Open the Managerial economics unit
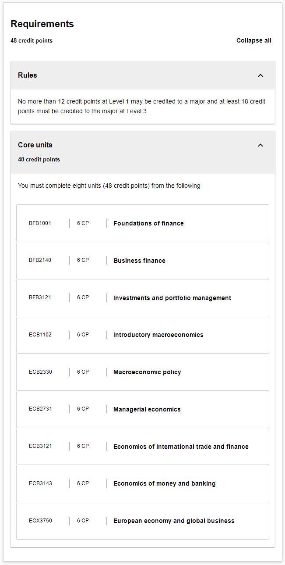The width and height of the screenshot is (285, 565). (143, 409)
